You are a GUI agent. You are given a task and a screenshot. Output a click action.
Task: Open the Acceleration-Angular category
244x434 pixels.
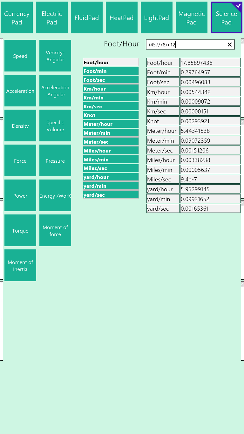point(55,91)
